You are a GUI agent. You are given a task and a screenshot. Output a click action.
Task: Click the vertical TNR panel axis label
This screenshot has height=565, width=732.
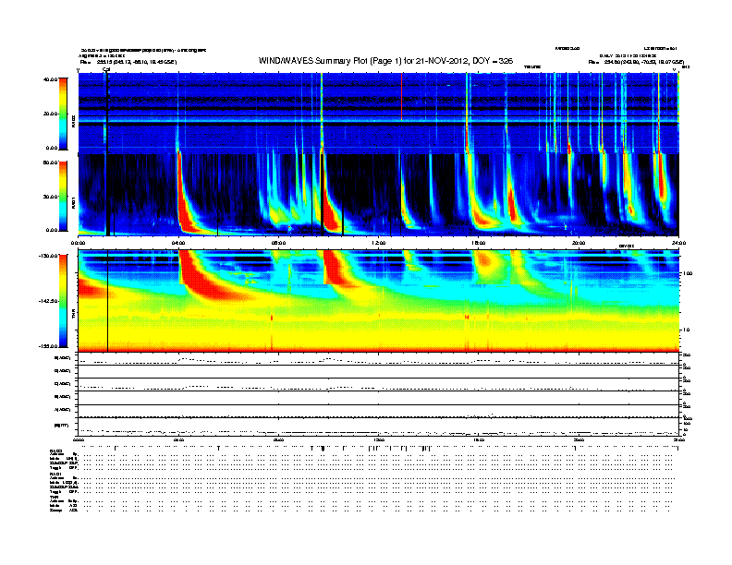[73, 316]
